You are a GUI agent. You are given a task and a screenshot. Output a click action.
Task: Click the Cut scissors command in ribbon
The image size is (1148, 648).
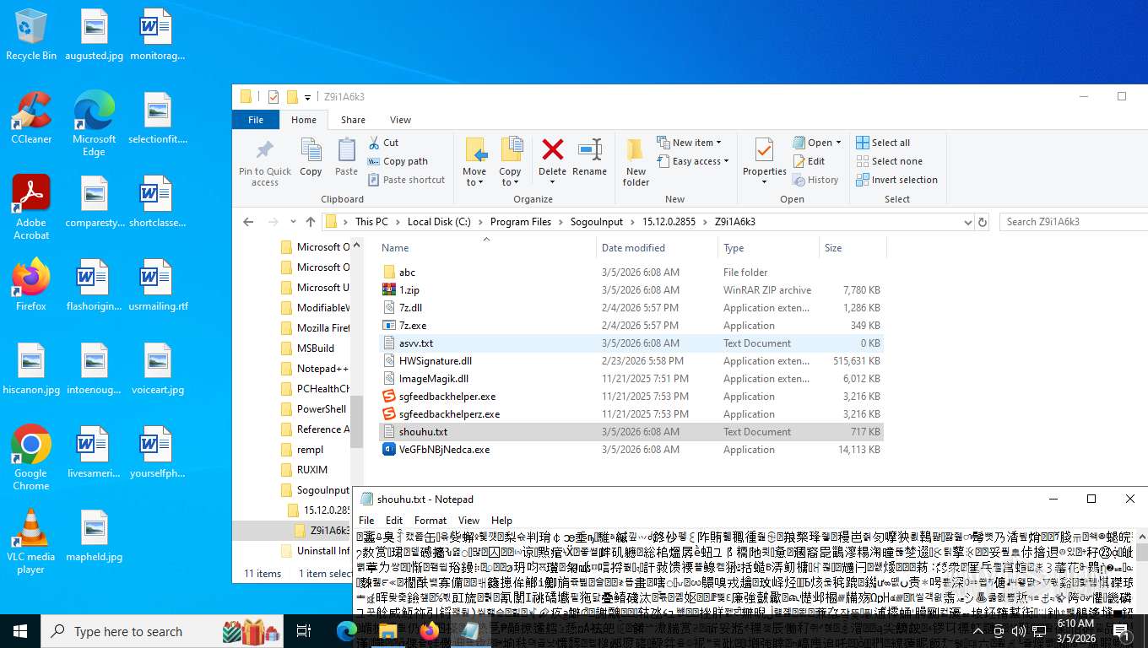(383, 143)
